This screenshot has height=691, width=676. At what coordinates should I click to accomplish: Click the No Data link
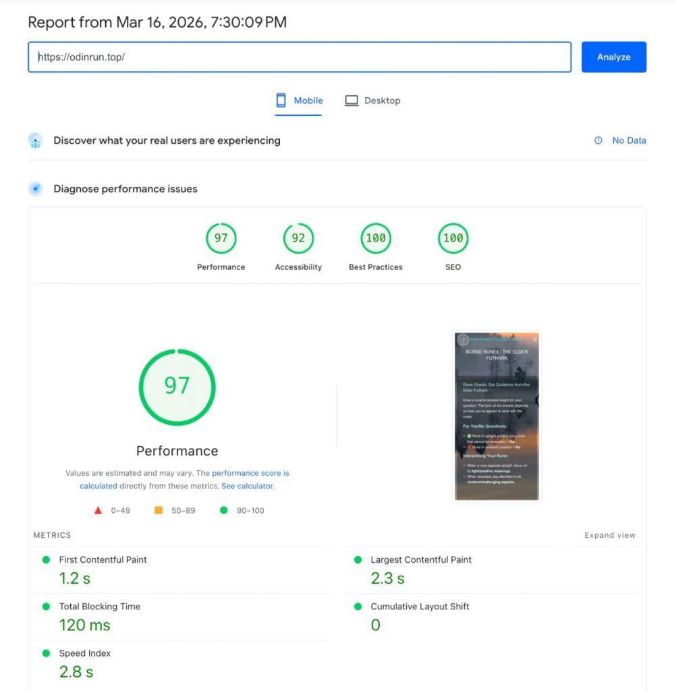[629, 140]
